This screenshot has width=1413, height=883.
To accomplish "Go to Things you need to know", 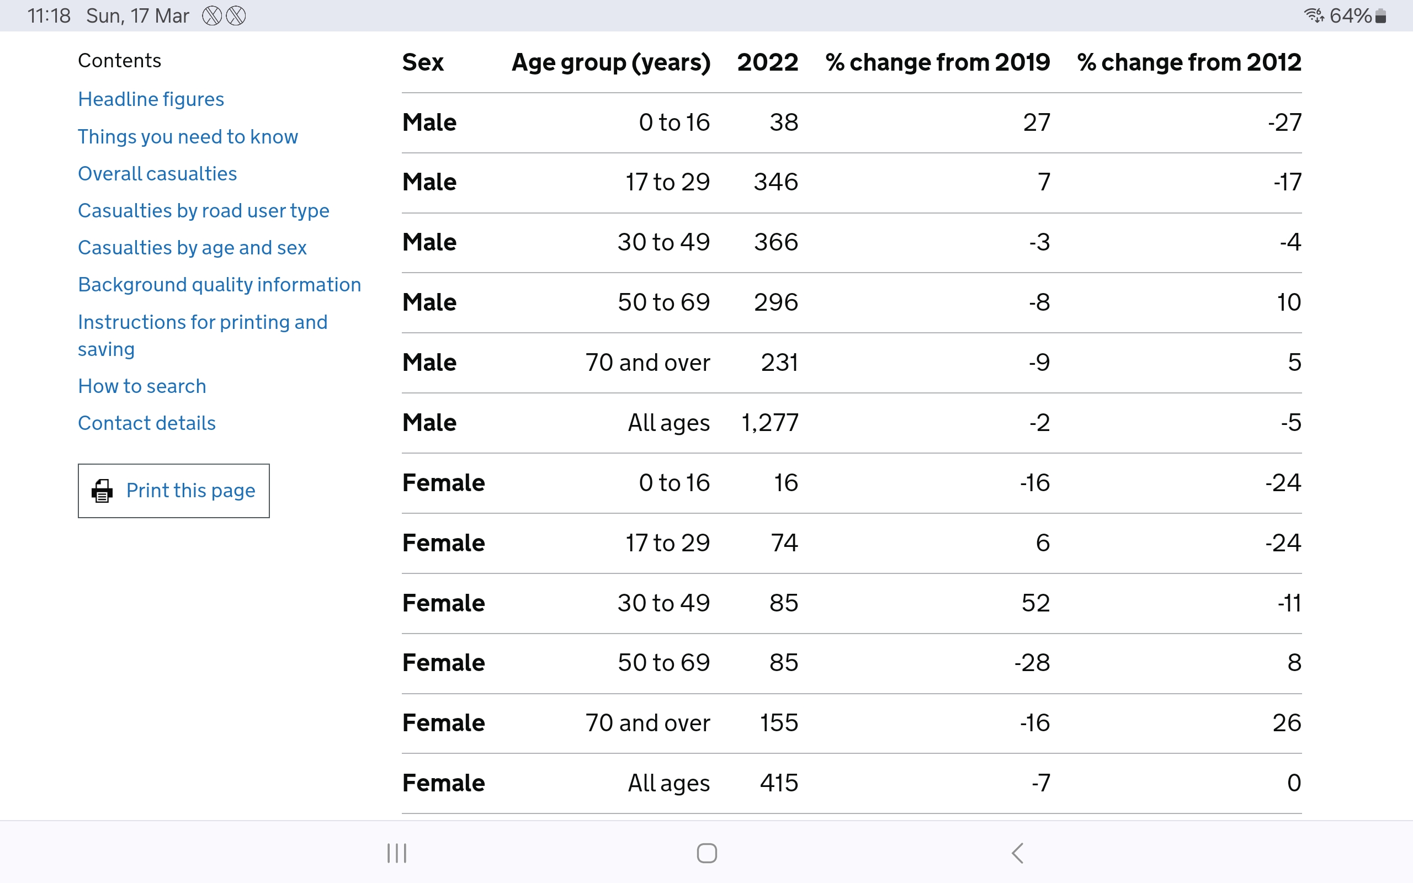I will (x=188, y=137).
